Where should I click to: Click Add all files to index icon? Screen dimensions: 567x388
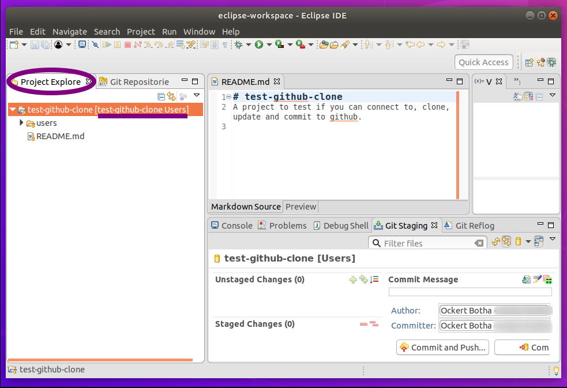pyautogui.click(x=364, y=279)
